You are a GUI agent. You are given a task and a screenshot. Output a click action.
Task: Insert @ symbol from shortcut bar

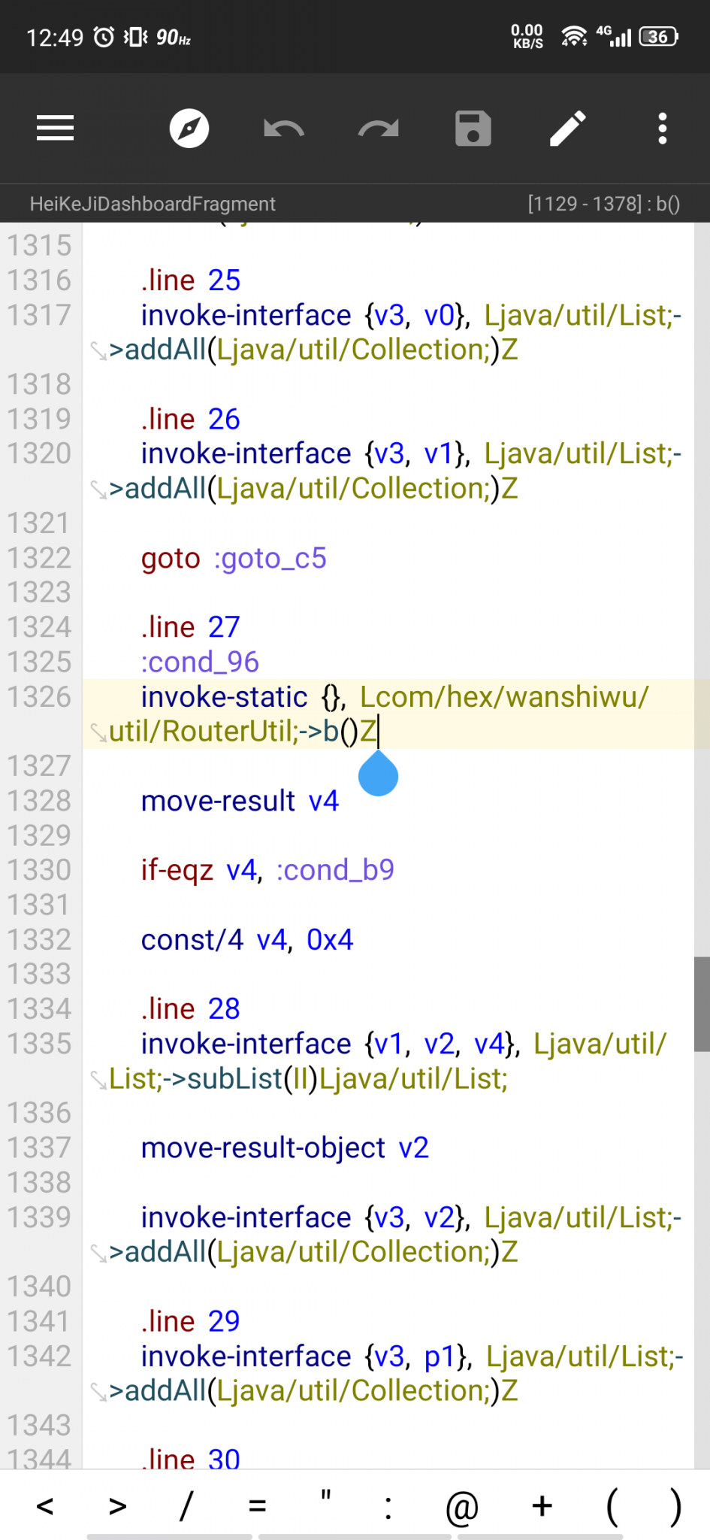[x=462, y=1506]
